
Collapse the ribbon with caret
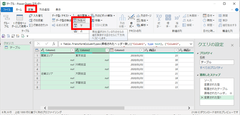232,10
